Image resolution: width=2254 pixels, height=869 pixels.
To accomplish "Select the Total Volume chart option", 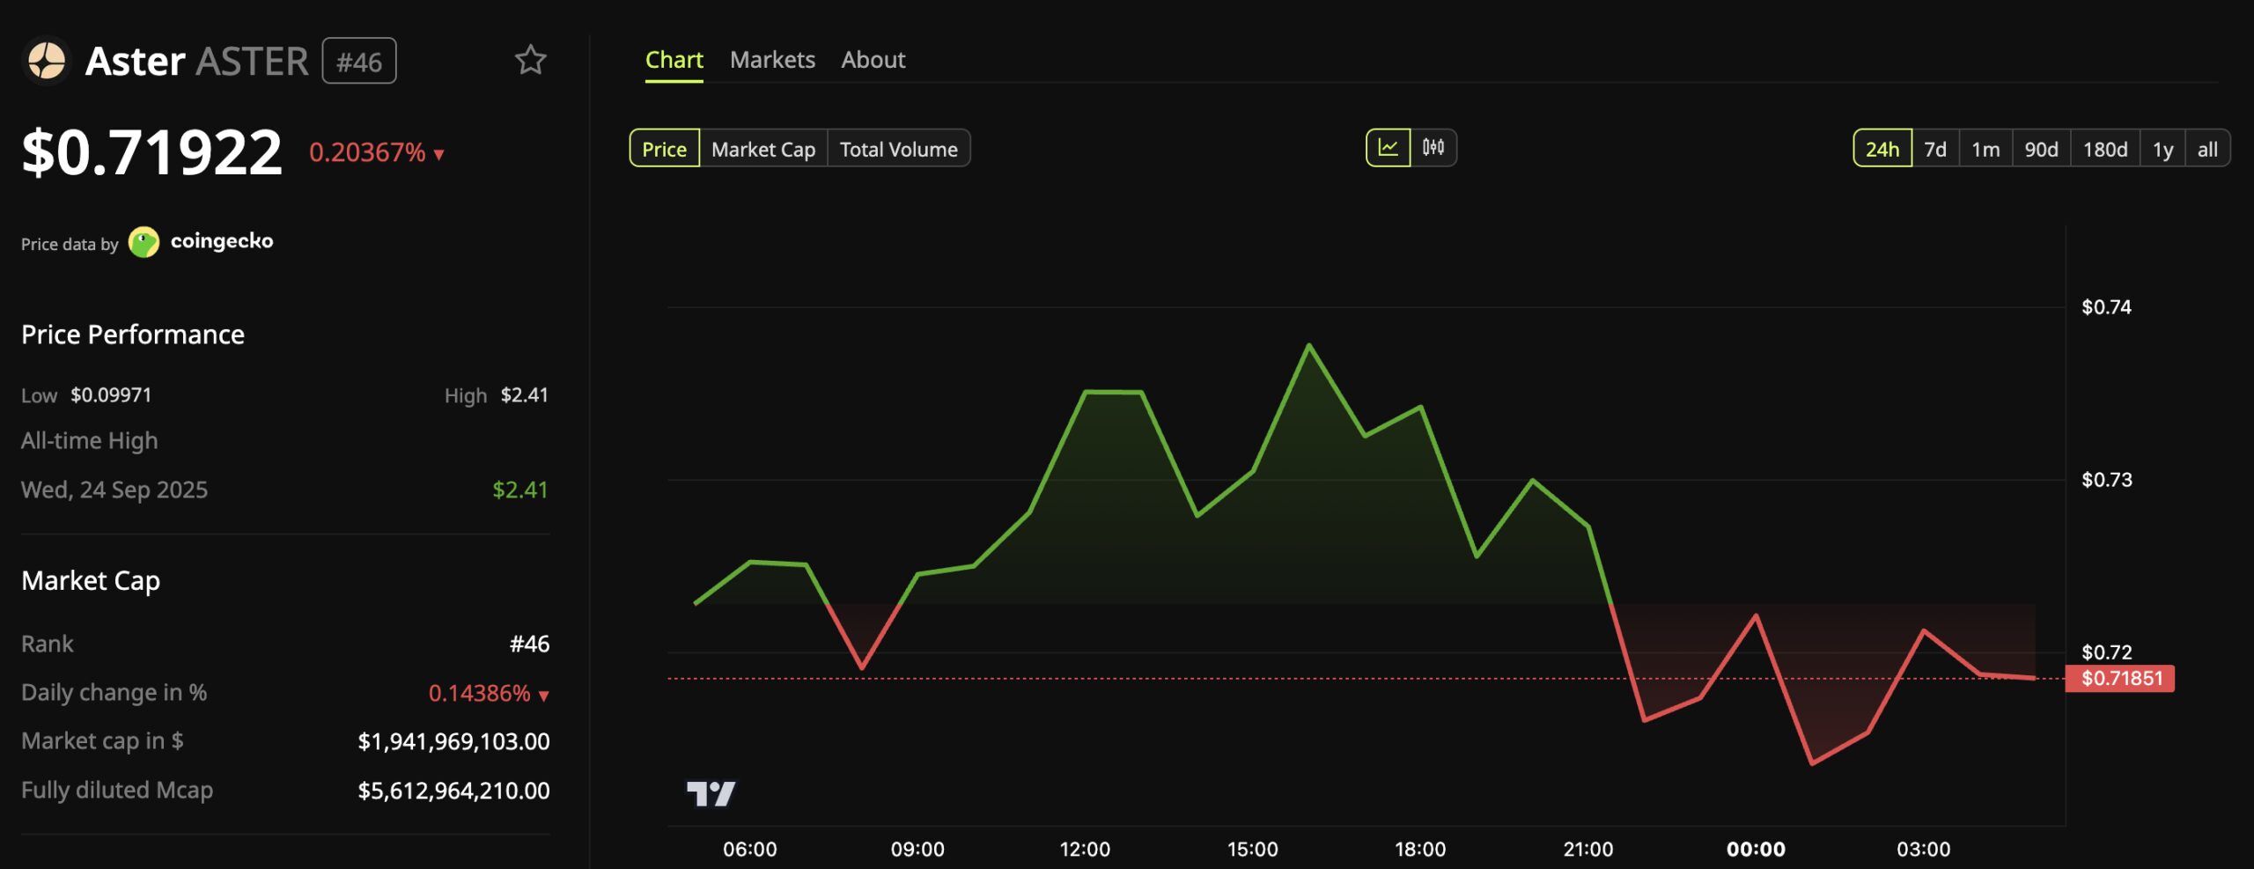I will click(x=898, y=149).
